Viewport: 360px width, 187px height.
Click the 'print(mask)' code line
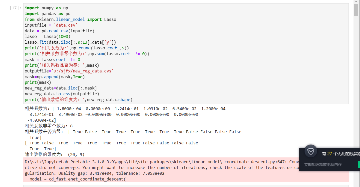tap(38, 82)
